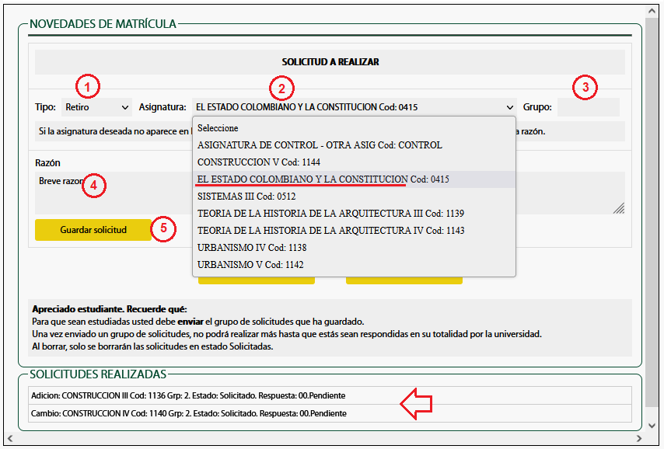Click the SOLICITUD A REALIZAR heading
The image size is (664, 449).
click(x=330, y=62)
